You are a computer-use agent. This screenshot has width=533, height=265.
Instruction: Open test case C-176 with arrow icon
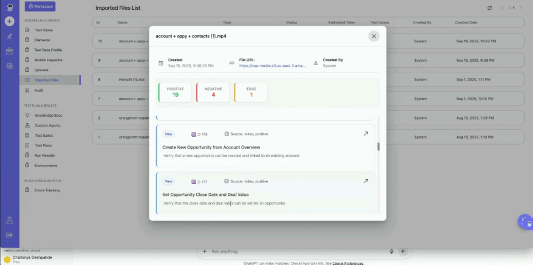[x=366, y=134]
